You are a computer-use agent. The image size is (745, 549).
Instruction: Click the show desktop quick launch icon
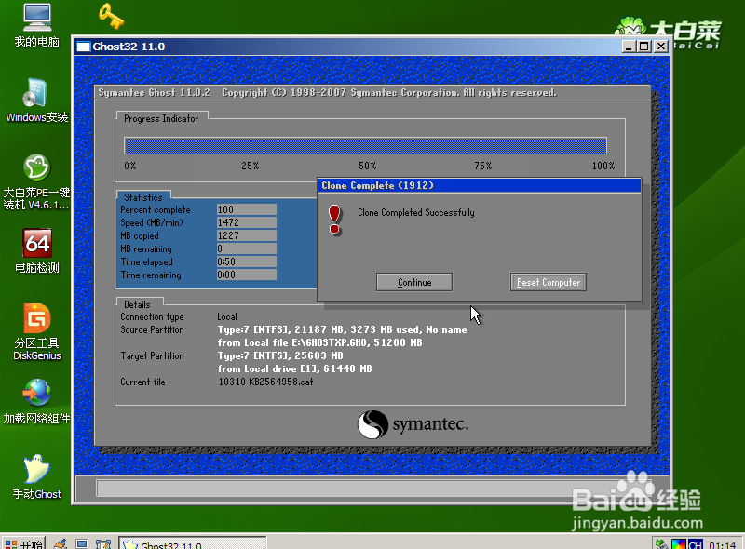82,543
